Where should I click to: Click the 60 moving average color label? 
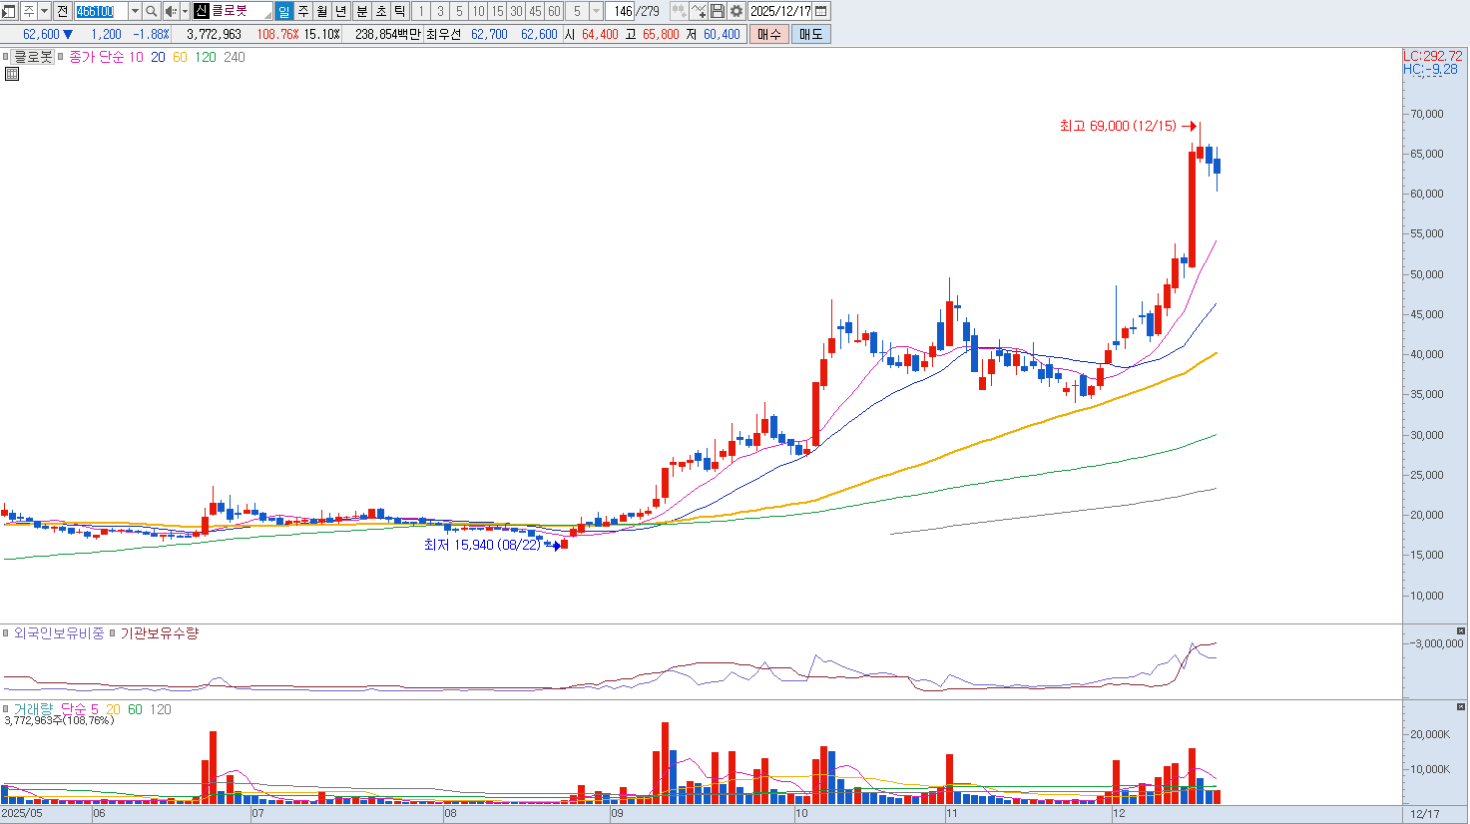(180, 57)
